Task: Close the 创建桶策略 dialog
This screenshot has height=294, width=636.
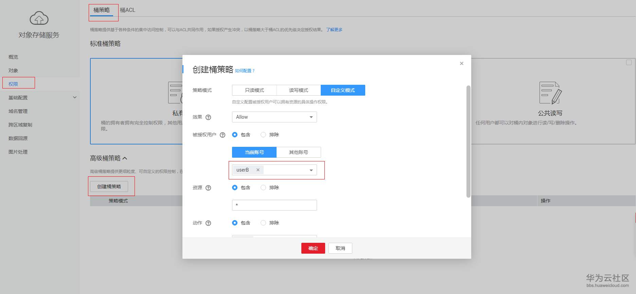Action: point(461,63)
